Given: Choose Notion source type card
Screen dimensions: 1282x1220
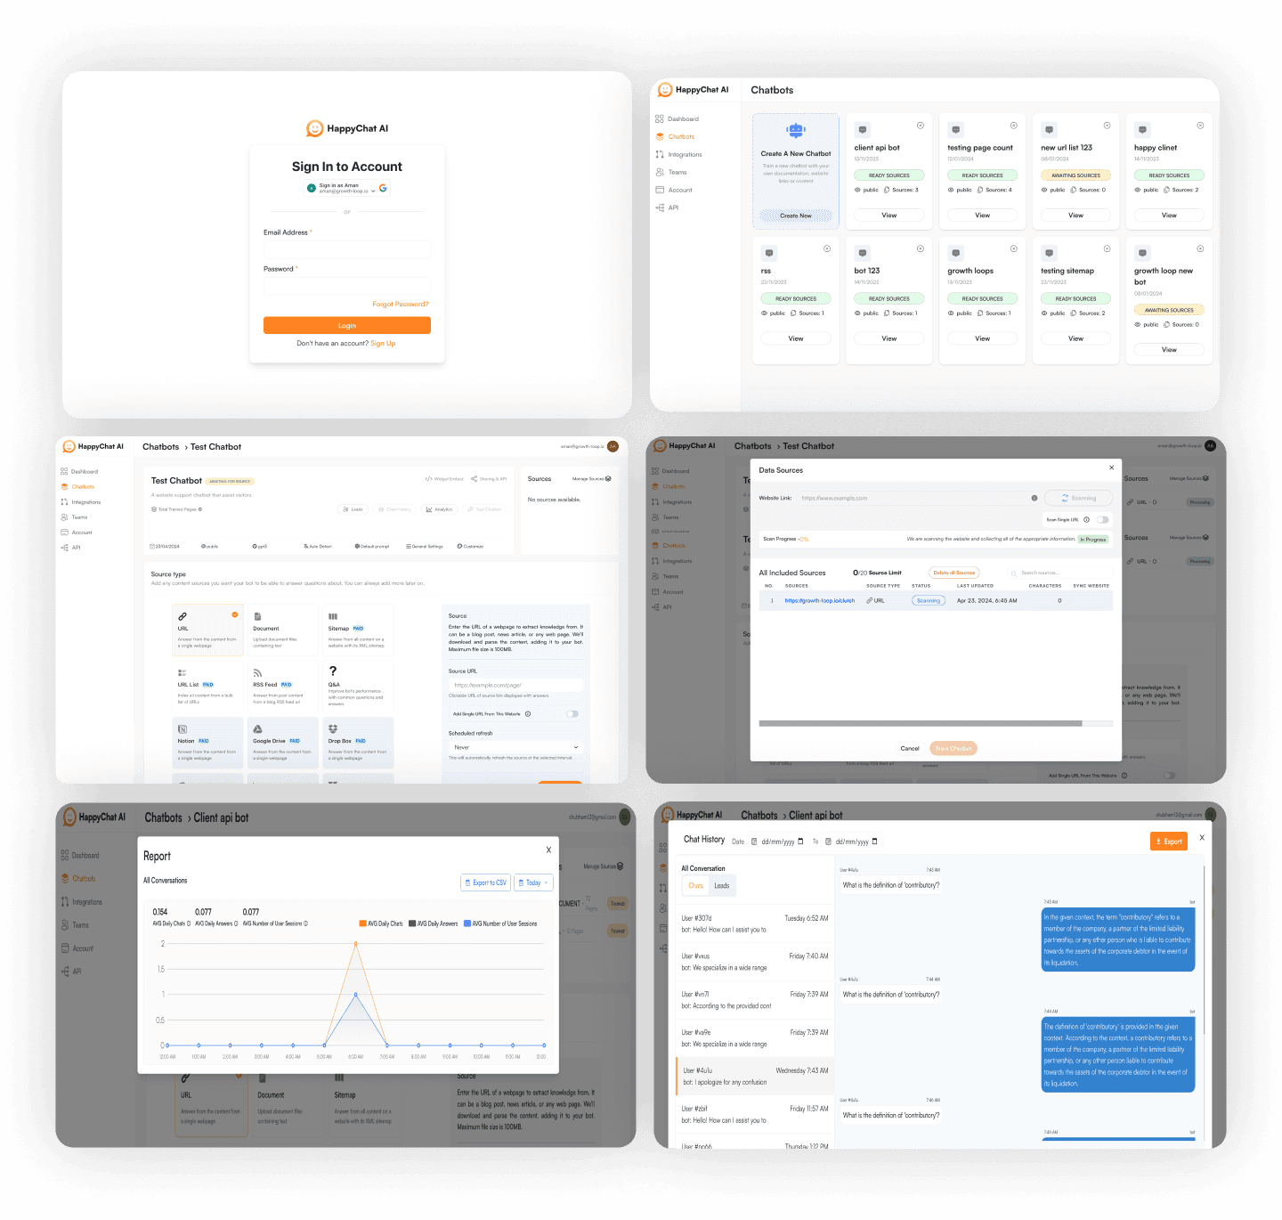Looking at the screenshot, I should [x=207, y=742].
